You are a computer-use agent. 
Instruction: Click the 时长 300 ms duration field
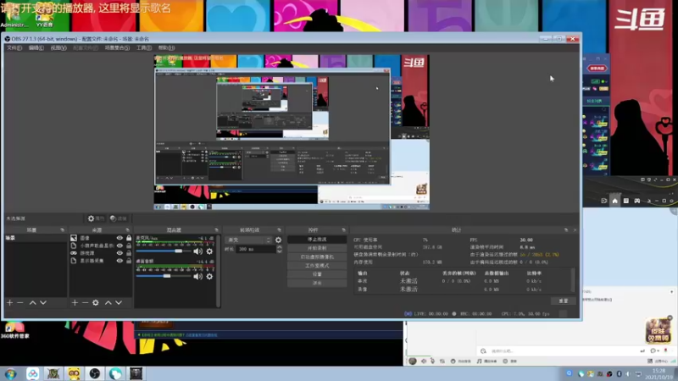pos(255,249)
